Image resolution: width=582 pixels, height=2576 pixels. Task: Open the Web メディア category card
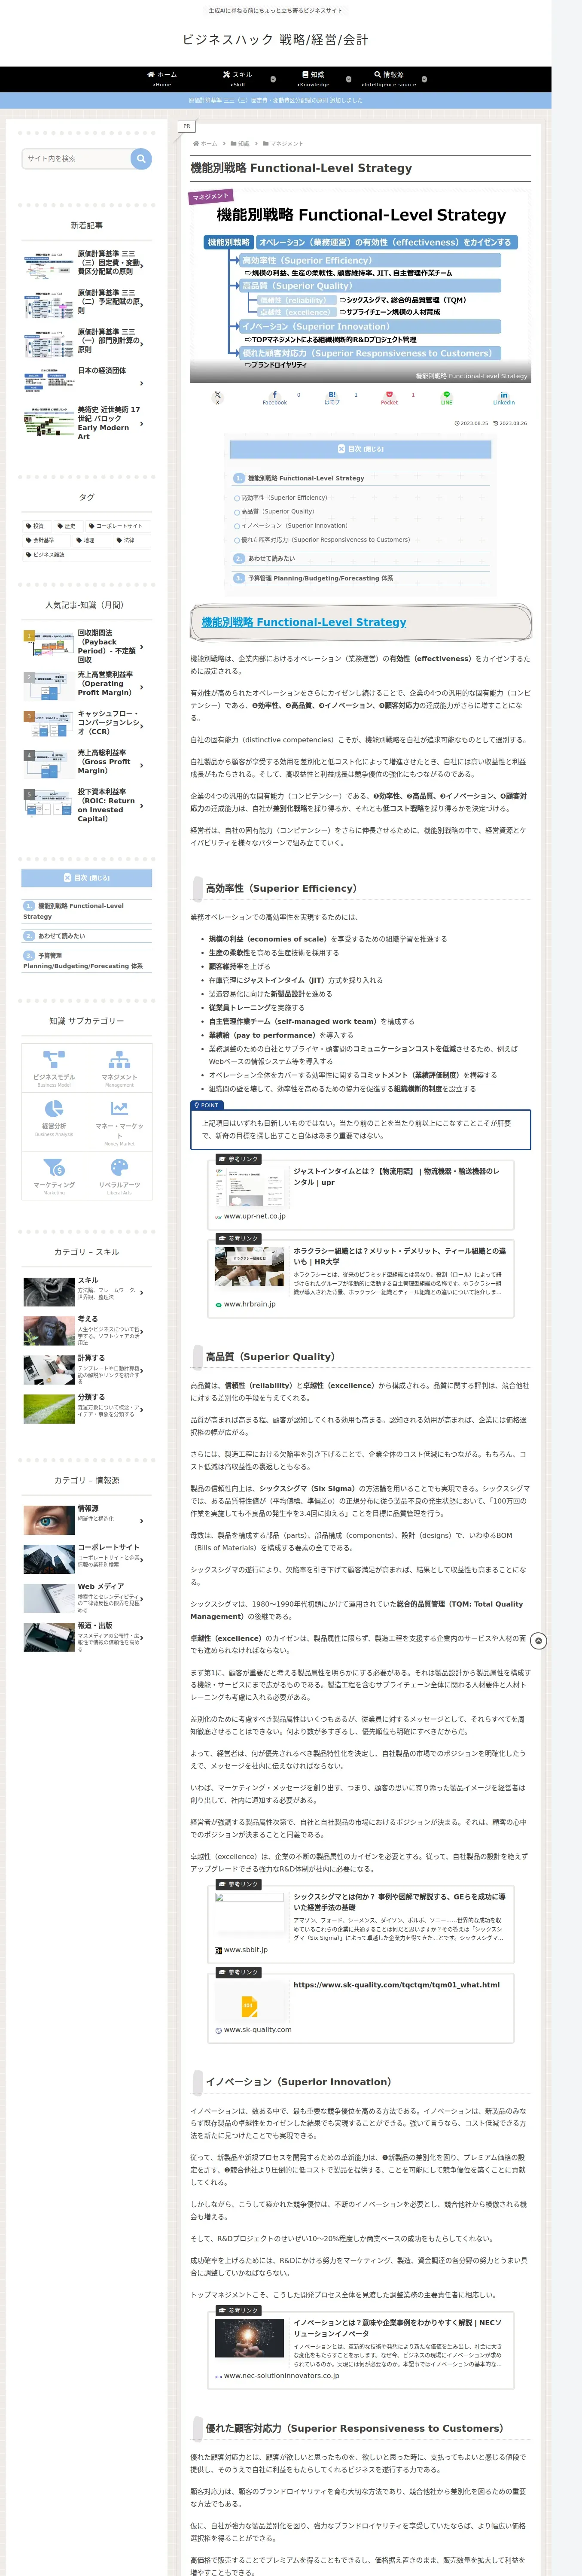pos(87,1598)
